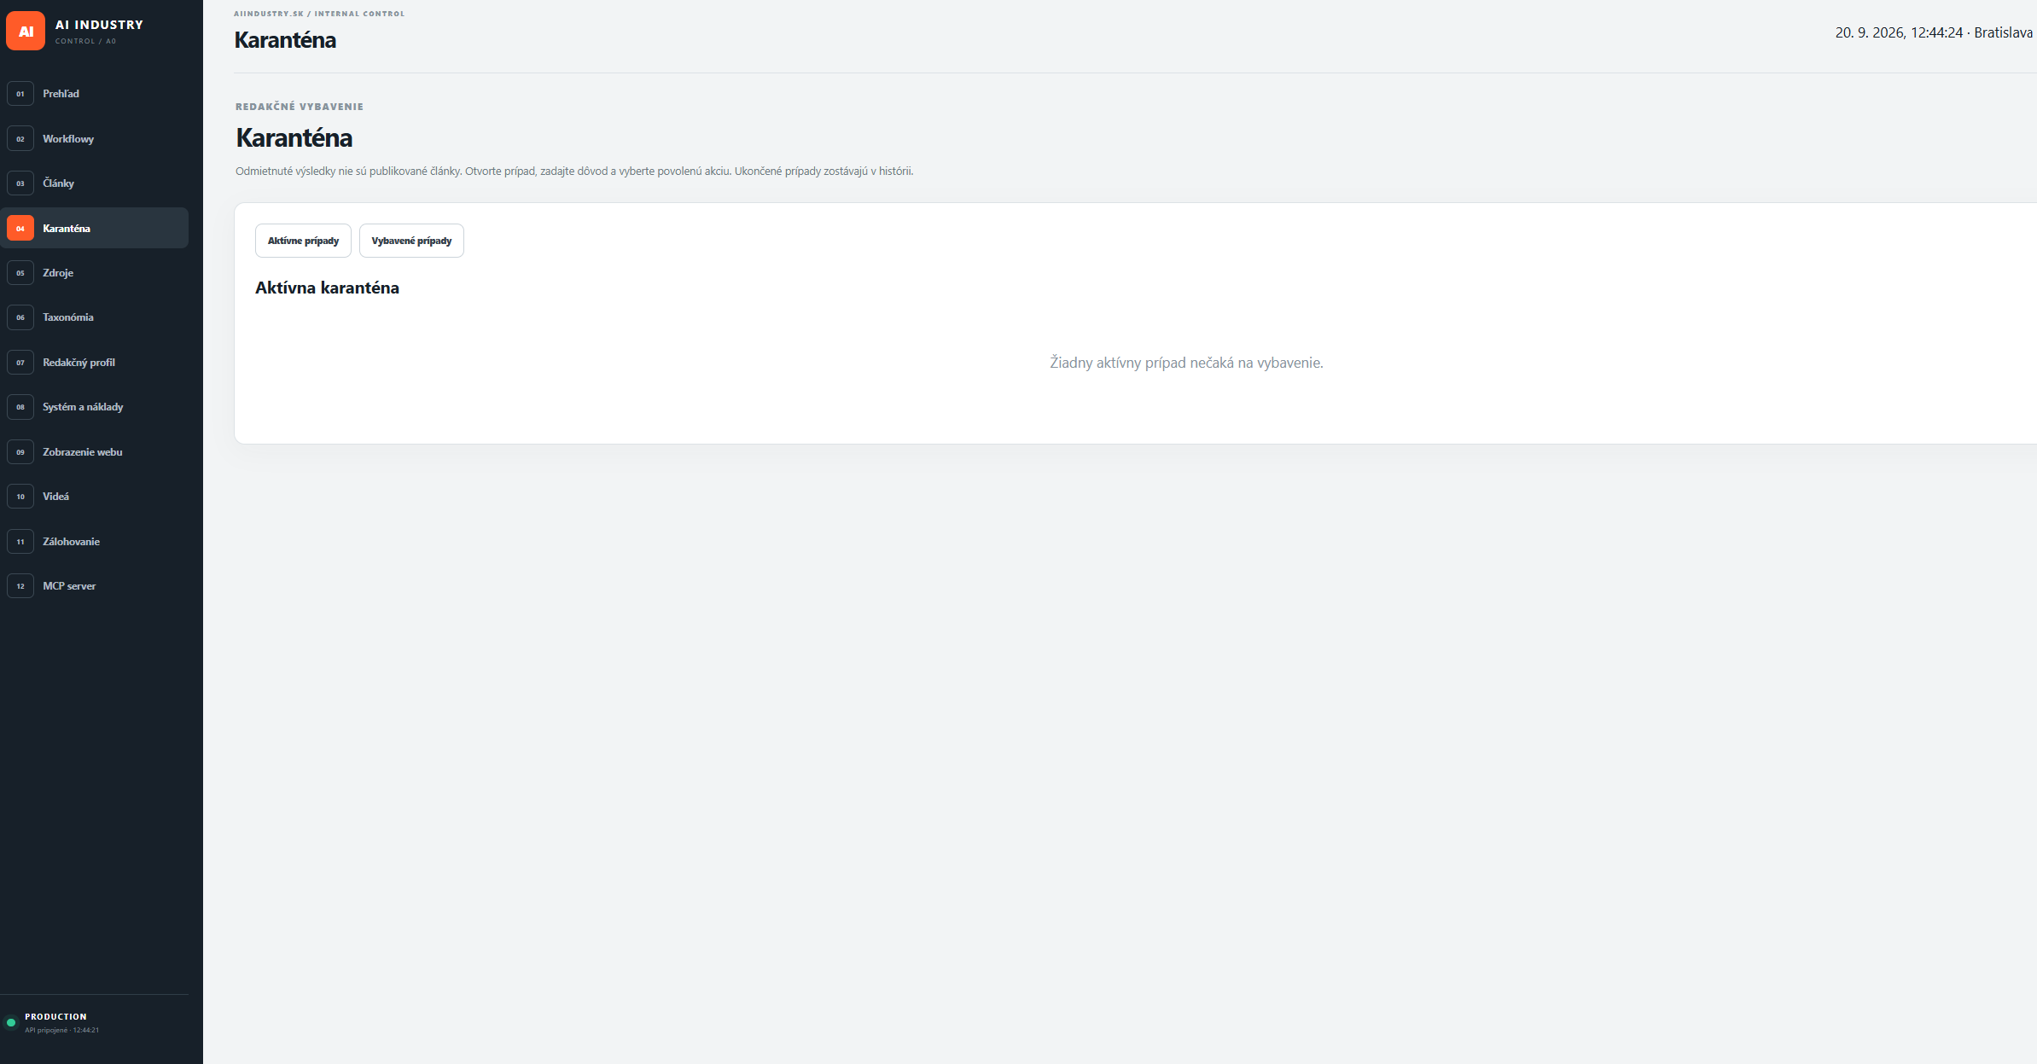2037x1064 pixels.
Task: Switch to Vybavené prípady
Action: (411, 241)
